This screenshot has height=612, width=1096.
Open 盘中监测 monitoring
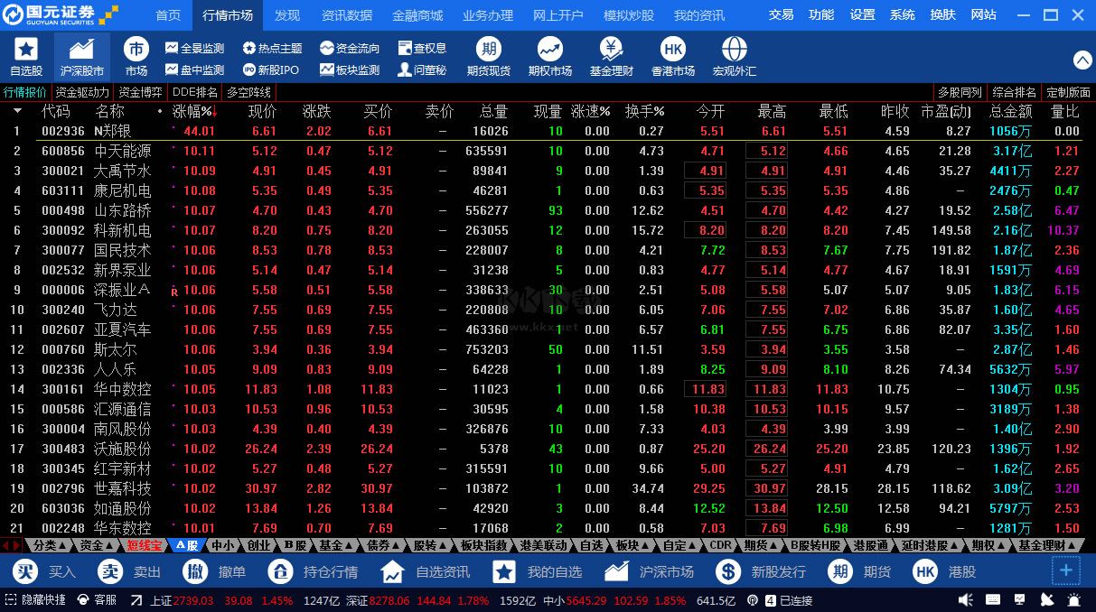click(194, 70)
